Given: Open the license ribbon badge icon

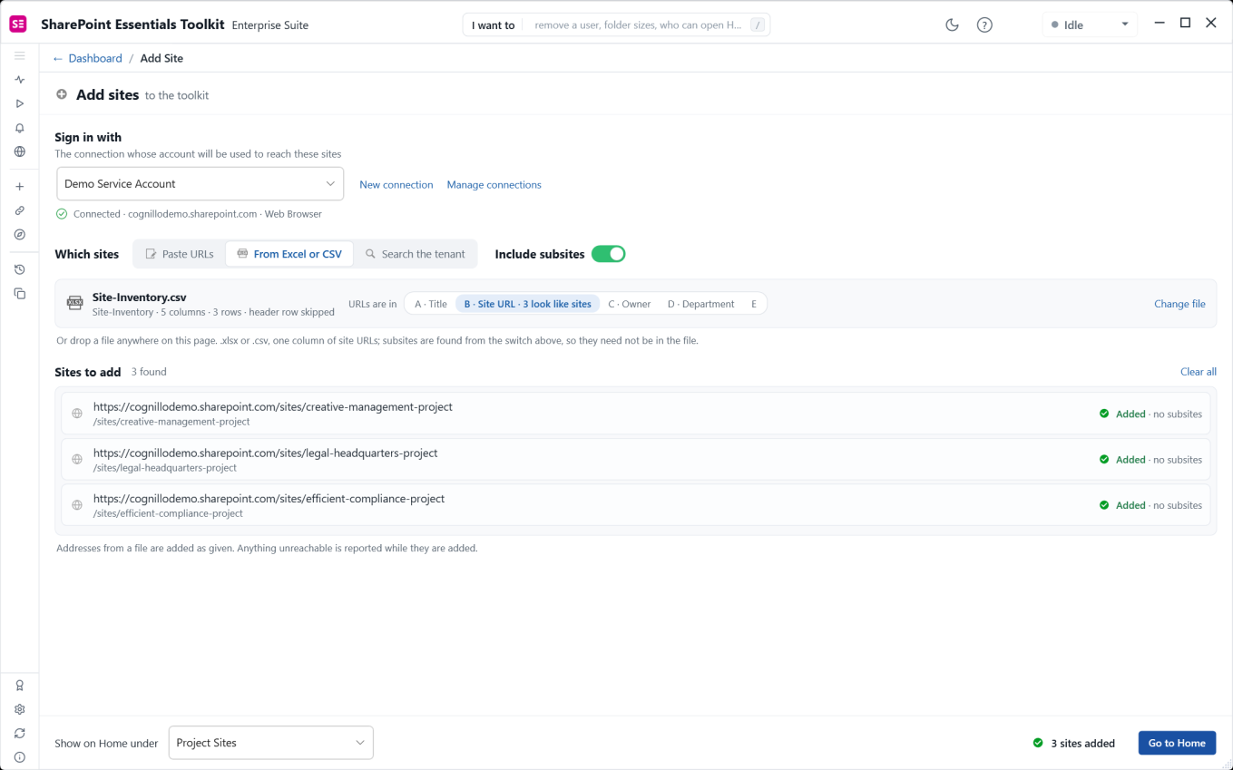Looking at the screenshot, I should [x=19, y=686].
